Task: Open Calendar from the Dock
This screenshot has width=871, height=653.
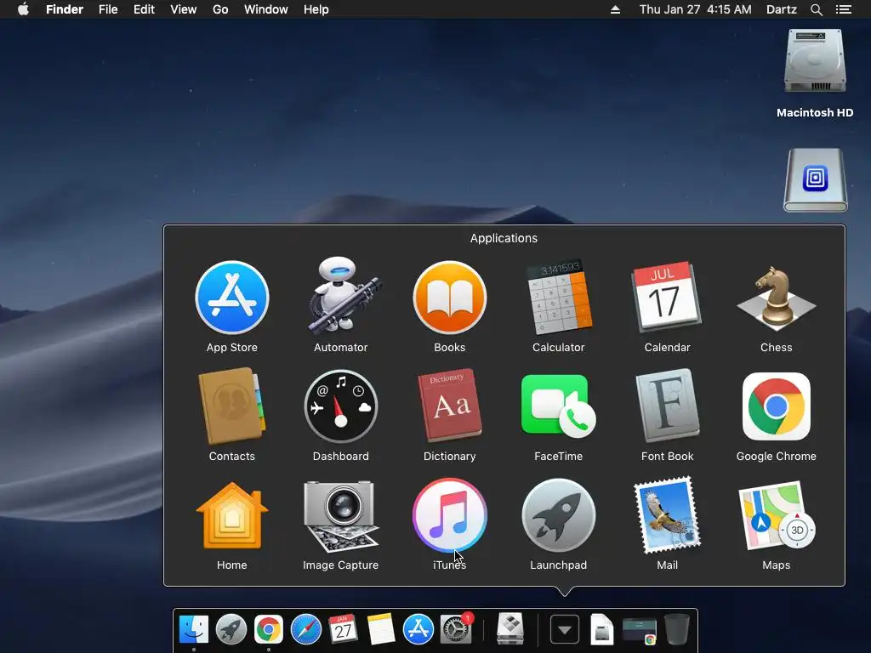Action: point(343,630)
